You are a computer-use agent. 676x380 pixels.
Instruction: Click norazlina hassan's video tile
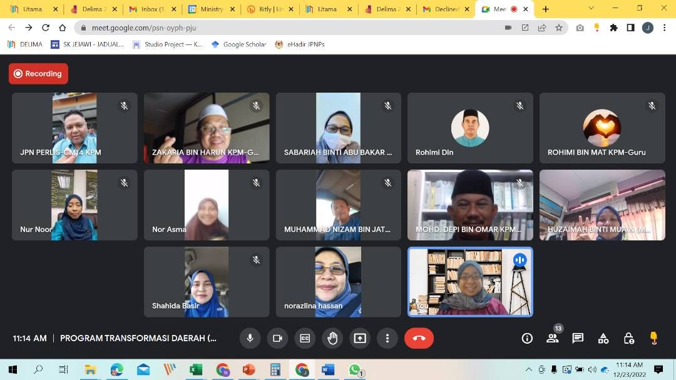click(338, 282)
